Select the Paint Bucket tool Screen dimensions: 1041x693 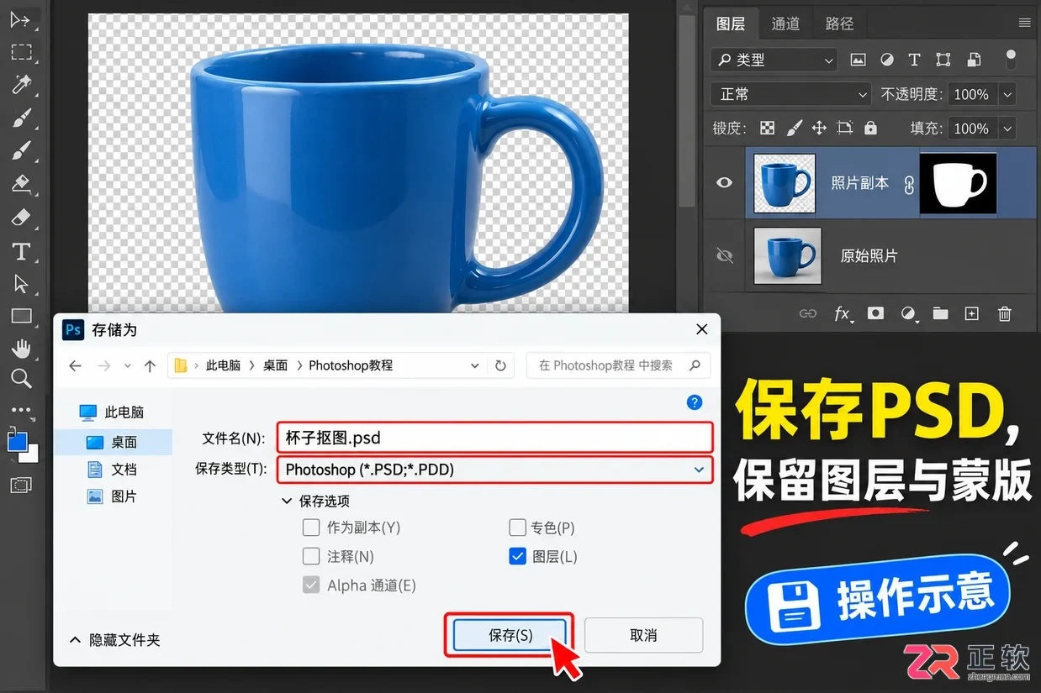21,183
